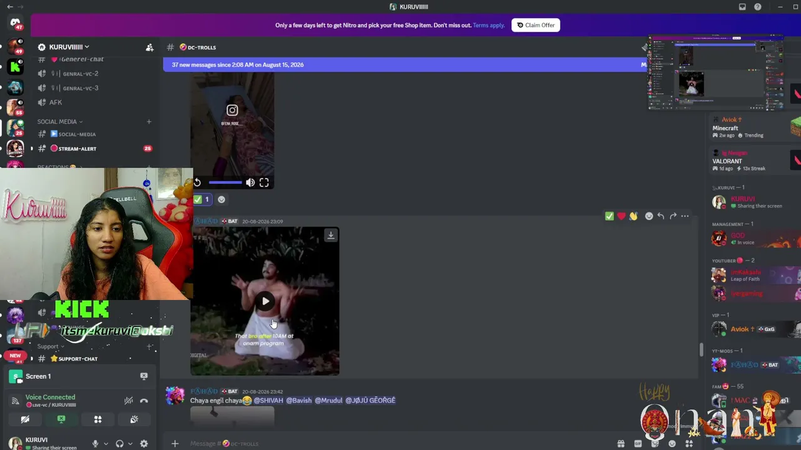801x450 pixels.
Task: Stop streaming Screen 1
Action: [144, 376]
